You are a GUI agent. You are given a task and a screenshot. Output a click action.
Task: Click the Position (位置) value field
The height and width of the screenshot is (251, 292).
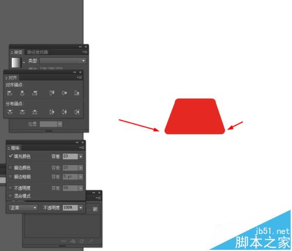[48, 124]
